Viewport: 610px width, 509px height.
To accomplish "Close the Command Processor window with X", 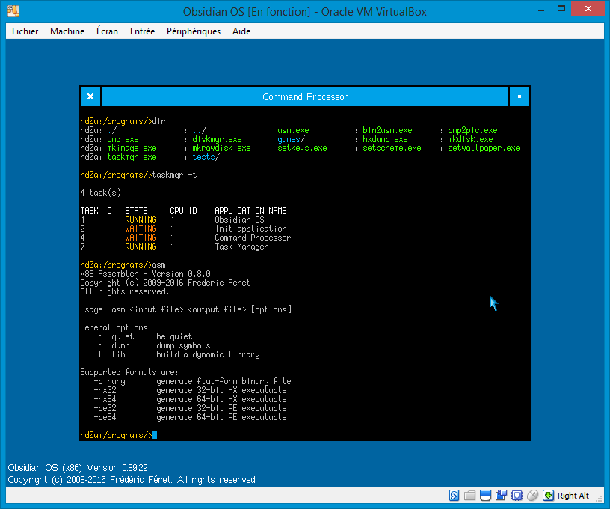I will 90,96.
